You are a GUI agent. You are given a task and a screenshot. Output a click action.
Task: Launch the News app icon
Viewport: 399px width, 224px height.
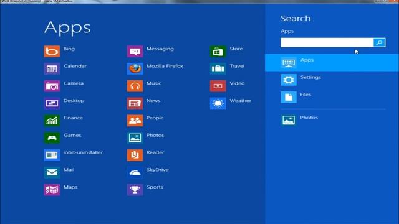tap(135, 103)
